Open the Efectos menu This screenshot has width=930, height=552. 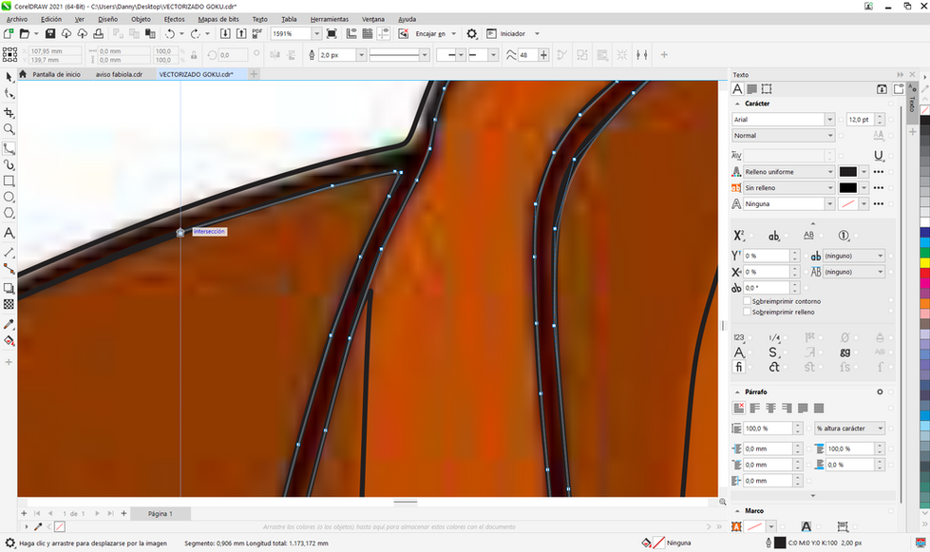click(x=175, y=19)
